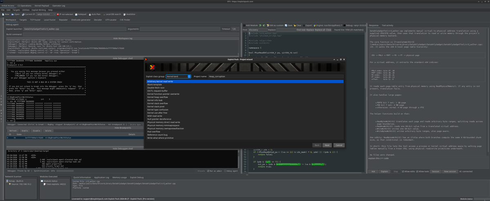Open the Memory usage tab
Image resolution: width=490 pixels, height=201 pixels.
[120, 177]
